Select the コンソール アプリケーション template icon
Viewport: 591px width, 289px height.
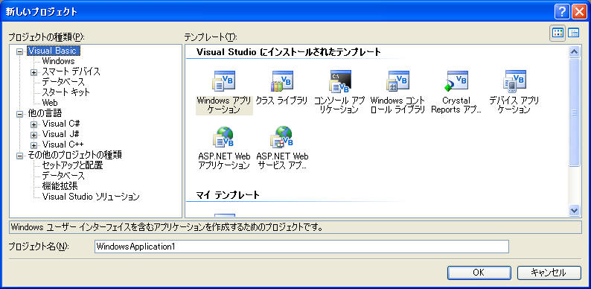click(339, 81)
